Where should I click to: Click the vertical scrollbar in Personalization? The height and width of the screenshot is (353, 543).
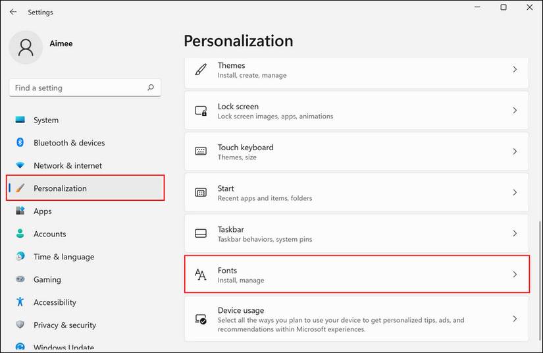(540, 277)
